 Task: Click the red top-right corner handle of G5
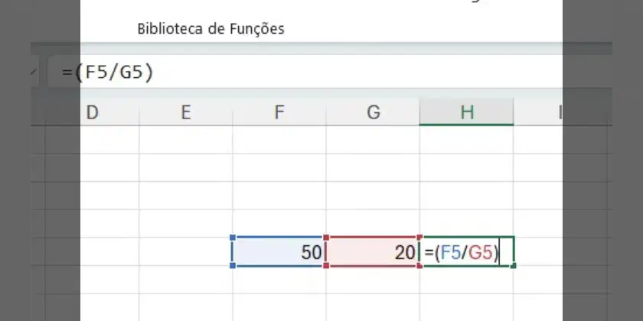[419, 238]
